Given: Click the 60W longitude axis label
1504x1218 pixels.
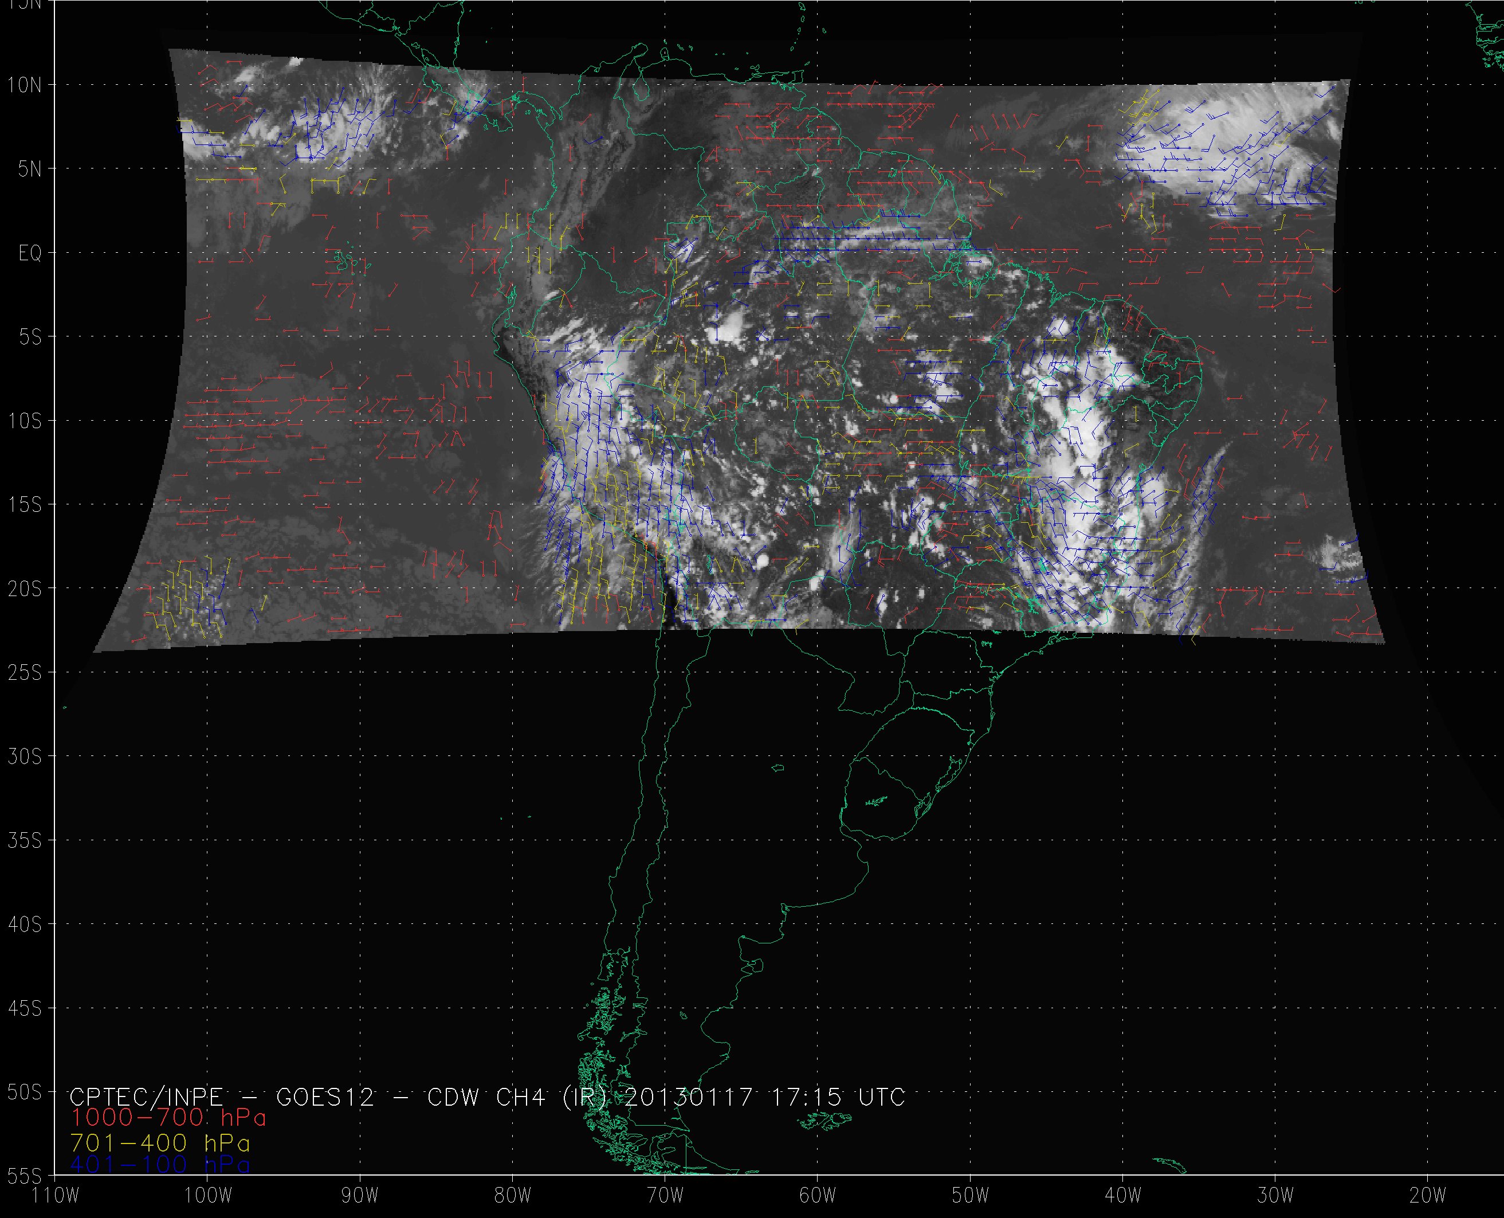Looking at the screenshot, I should pos(818,1196).
